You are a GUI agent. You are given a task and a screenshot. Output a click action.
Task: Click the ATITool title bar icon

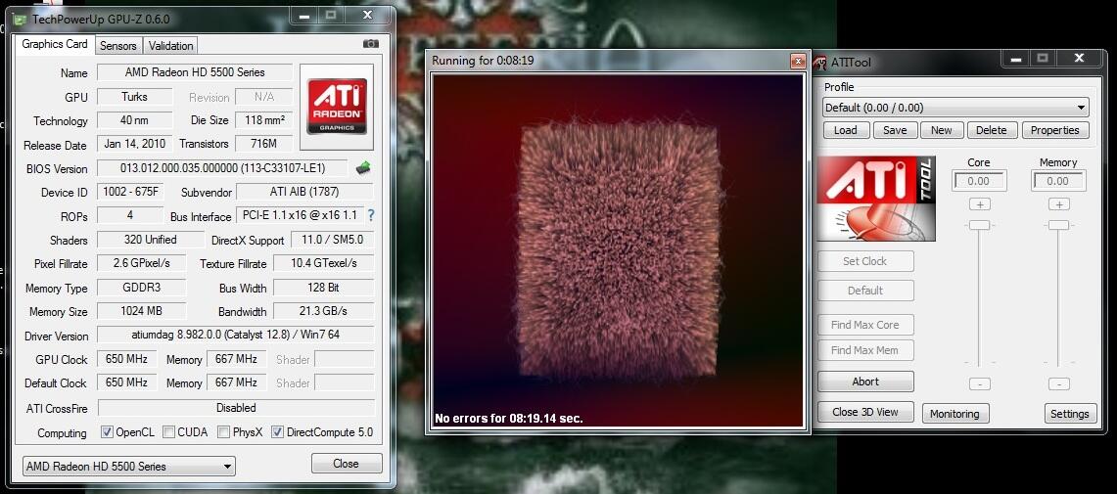point(820,63)
